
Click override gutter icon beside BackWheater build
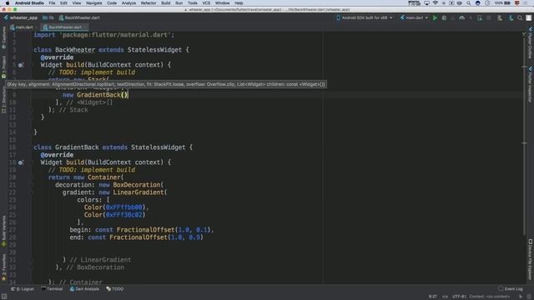20,65
